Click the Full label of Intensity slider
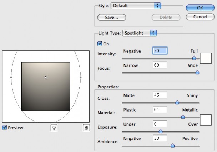This screenshot has width=217, height=152. click(194, 51)
